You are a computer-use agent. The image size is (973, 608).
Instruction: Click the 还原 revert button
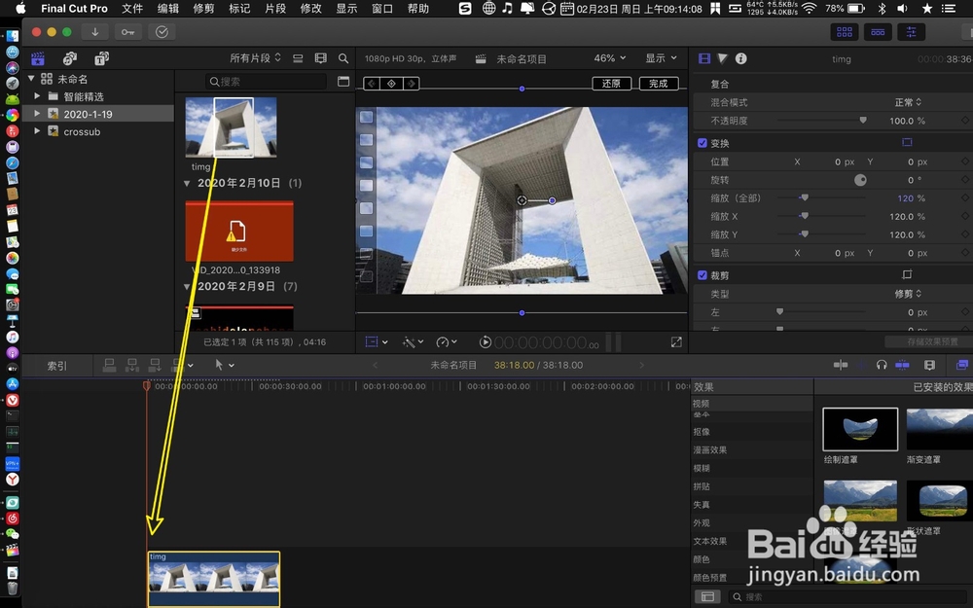click(x=611, y=84)
